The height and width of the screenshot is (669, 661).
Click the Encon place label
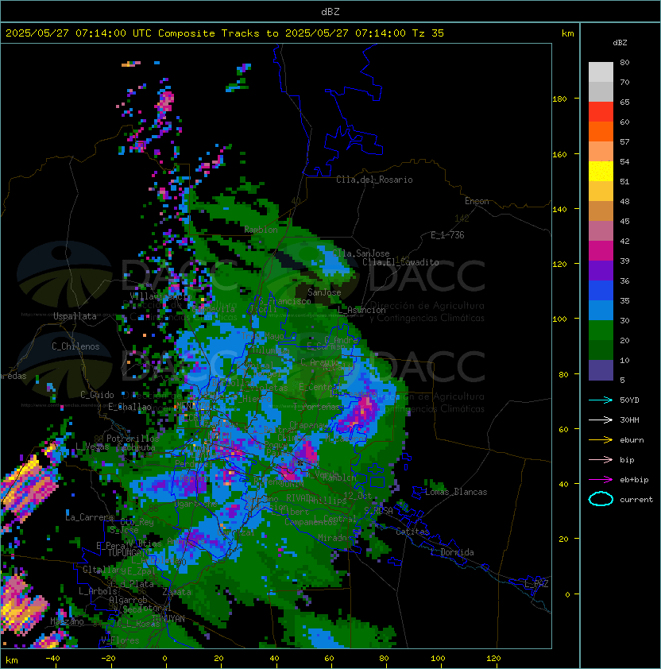coord(477,201)
